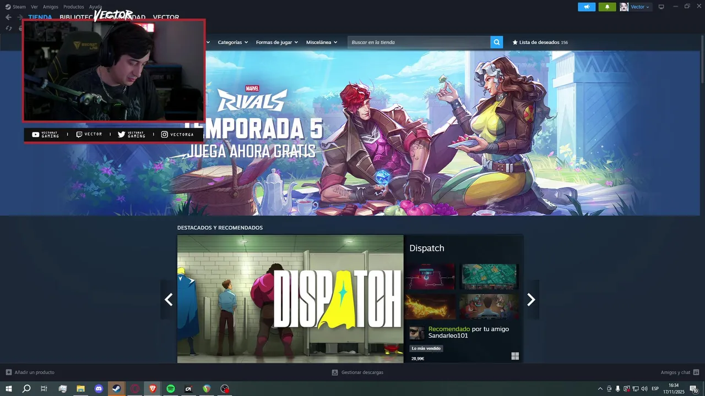This screenshot has height=396, width=705.
Task: Click the Añadir un producto plus icon
Action: pyautogui.click(x=8, y=372)
